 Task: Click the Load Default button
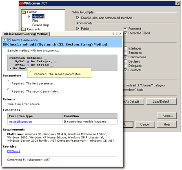(x=161, y=102)
